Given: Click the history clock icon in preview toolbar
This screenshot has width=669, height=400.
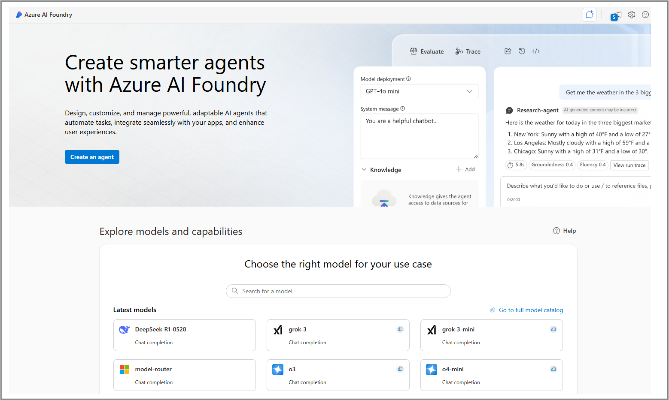Looking at the screenshot, I should click(522, 51).
